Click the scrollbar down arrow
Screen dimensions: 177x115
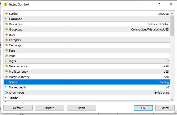[172, 100]
